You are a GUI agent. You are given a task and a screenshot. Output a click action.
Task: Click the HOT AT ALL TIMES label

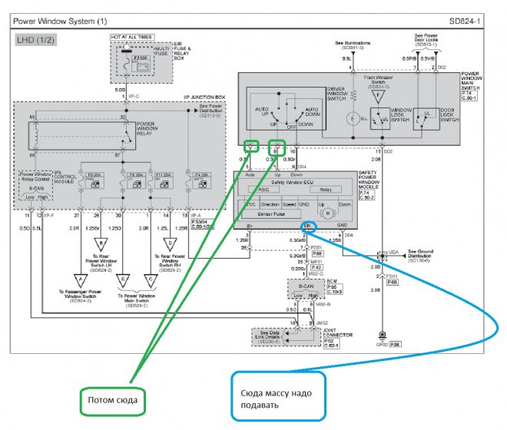[x=132, y=37]
